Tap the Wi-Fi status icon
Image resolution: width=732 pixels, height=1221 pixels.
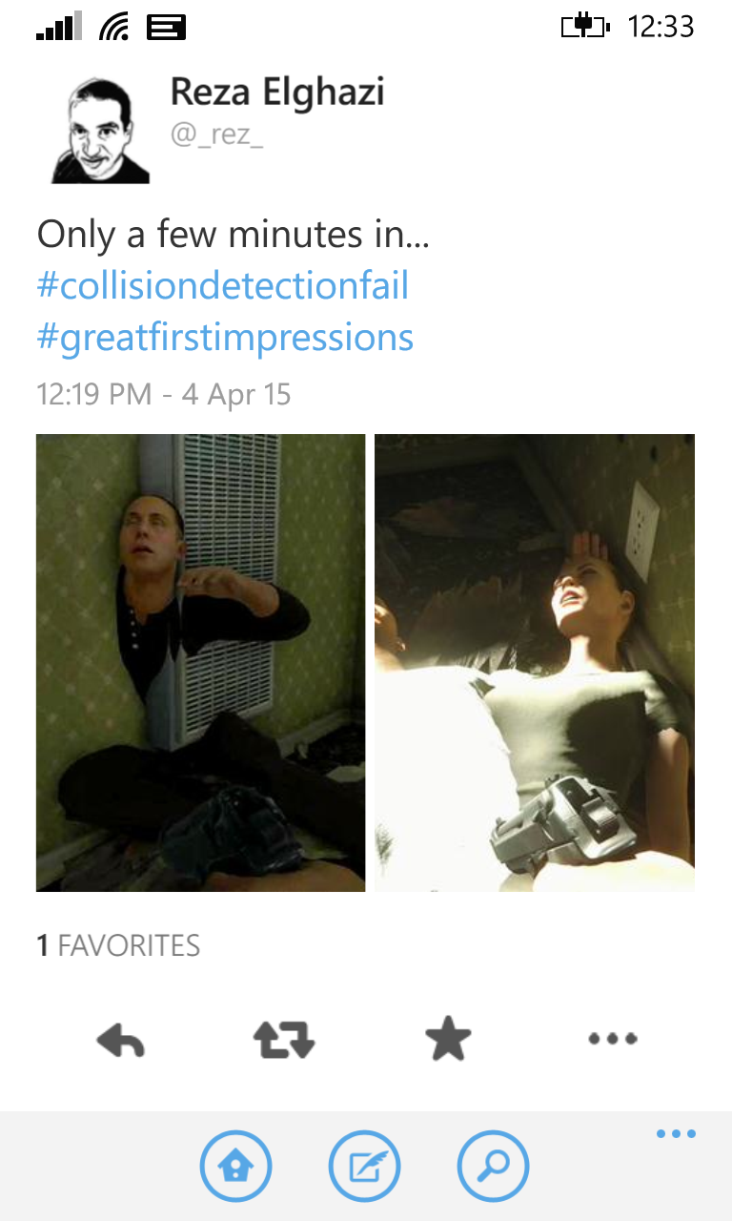tap(113, 27)
